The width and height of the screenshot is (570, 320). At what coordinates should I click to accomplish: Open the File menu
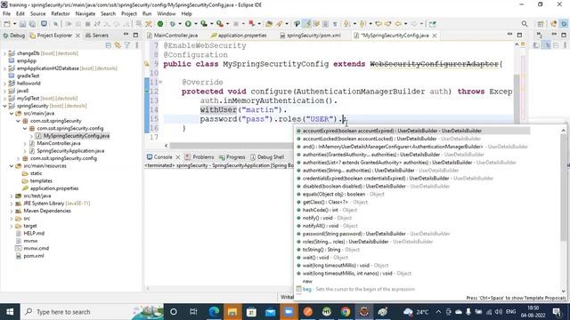click(6, 14)
